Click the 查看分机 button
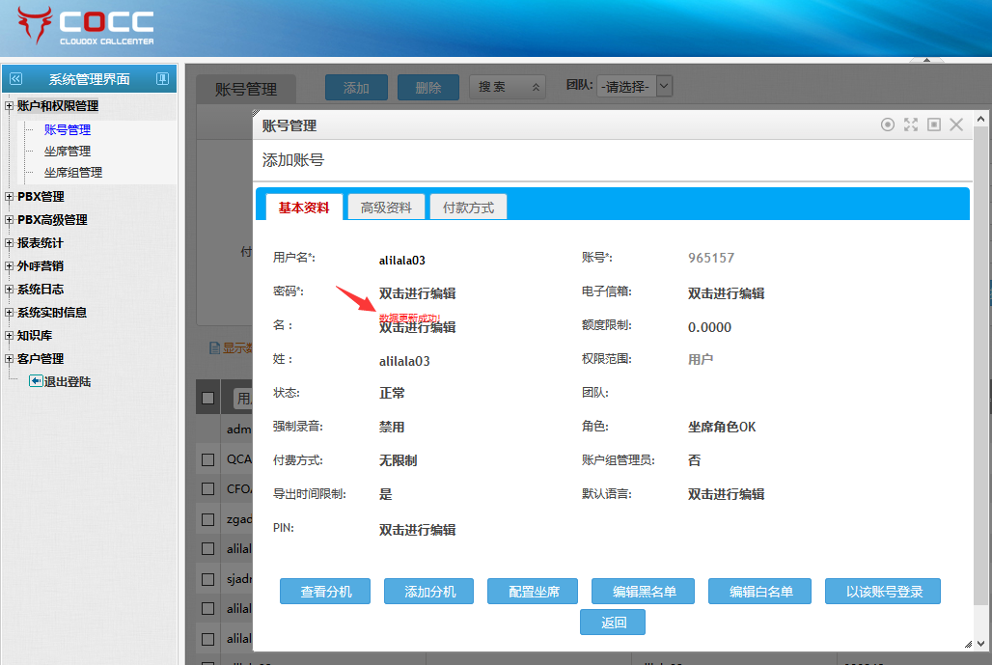Screen dimensions: 992x665 tap(325, 592)
